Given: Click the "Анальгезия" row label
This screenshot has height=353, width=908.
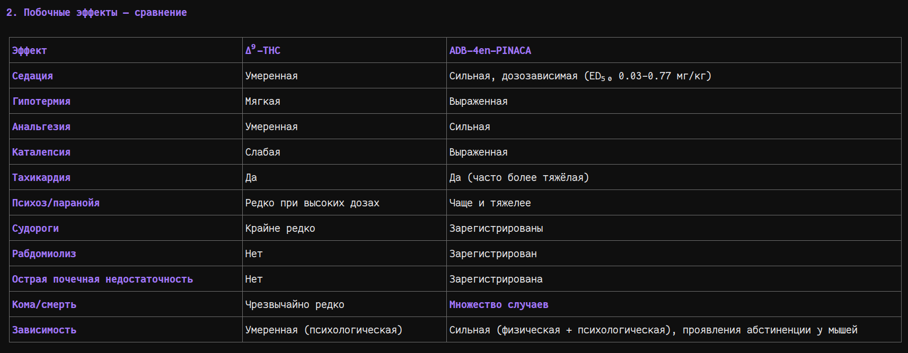Looking at the screenshot, I should [x=41, y=127].
